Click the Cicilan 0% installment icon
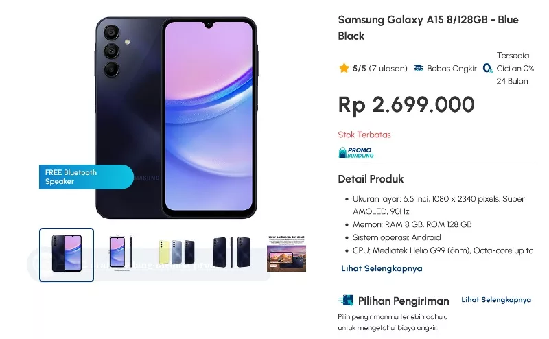Screen dimensions: 549x339 [487, 68]
